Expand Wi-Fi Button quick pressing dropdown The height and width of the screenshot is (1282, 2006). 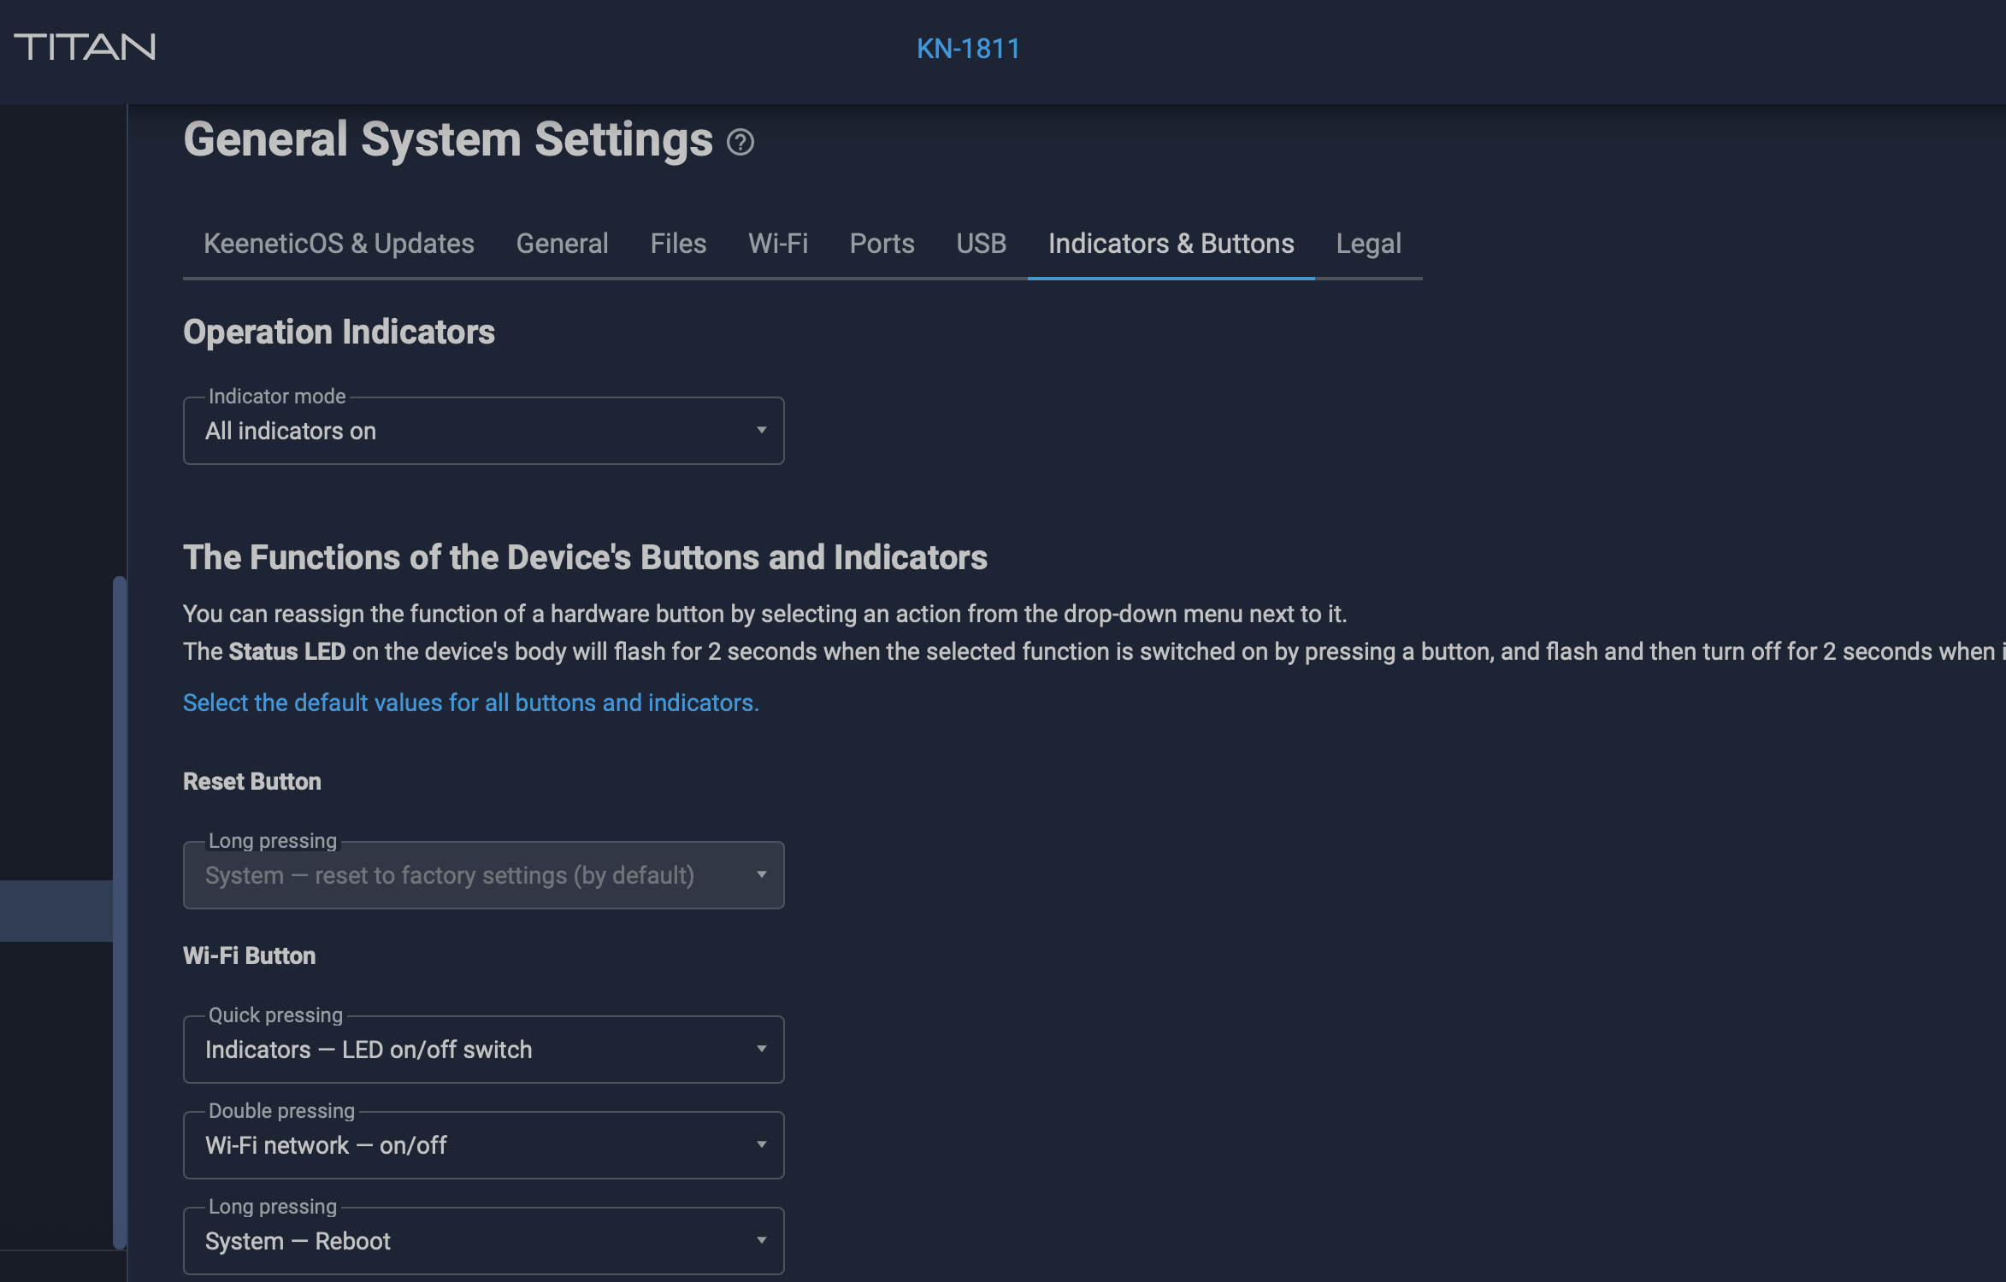point(483,1050)
